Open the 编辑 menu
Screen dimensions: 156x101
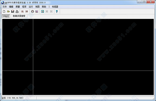11,7
